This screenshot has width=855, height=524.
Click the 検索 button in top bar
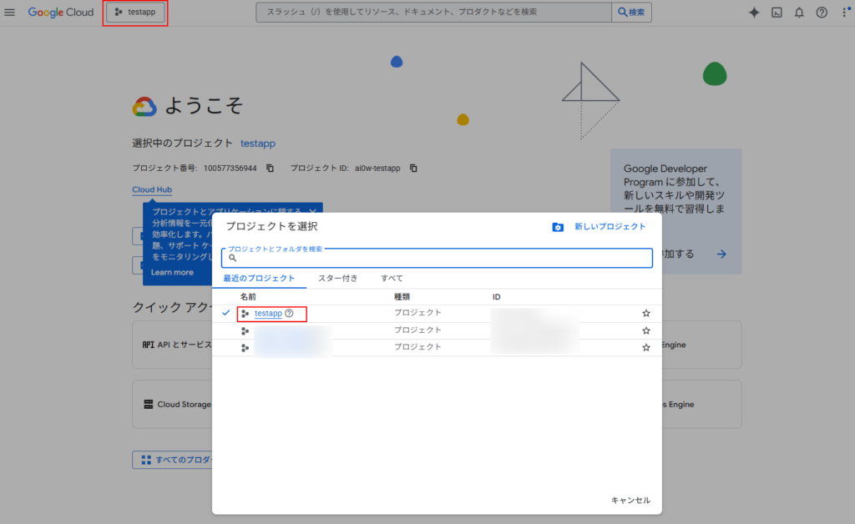(x=631, y=13)
